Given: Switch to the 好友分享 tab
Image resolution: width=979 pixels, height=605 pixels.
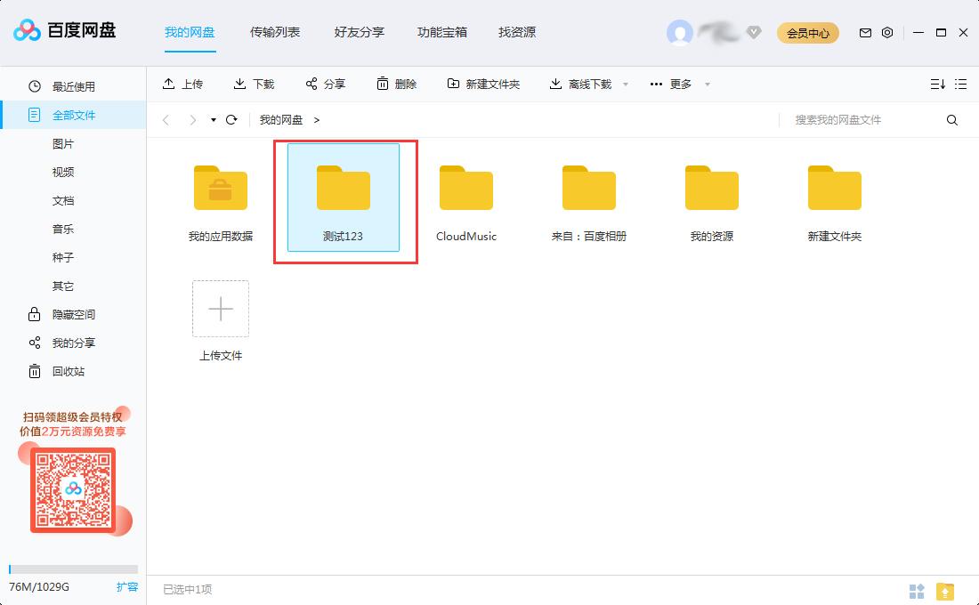Looking at the screenshot, I should [x=359, y=32].
